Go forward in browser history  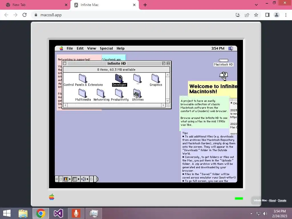15,15
